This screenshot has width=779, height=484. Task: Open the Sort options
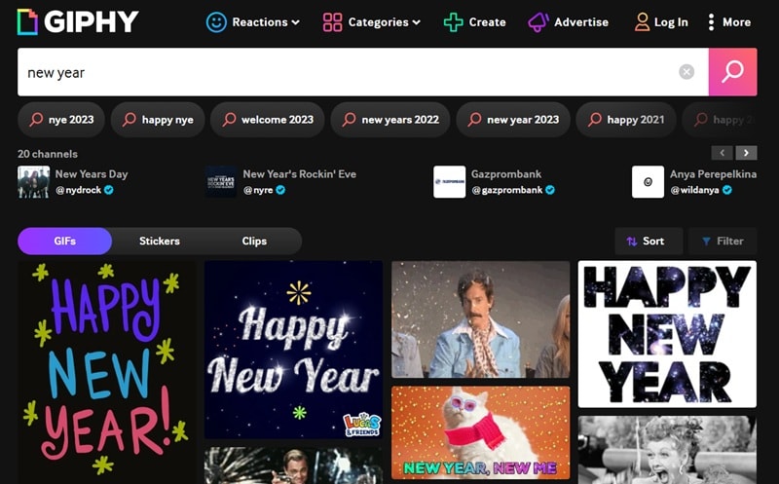tap(649, 241)
